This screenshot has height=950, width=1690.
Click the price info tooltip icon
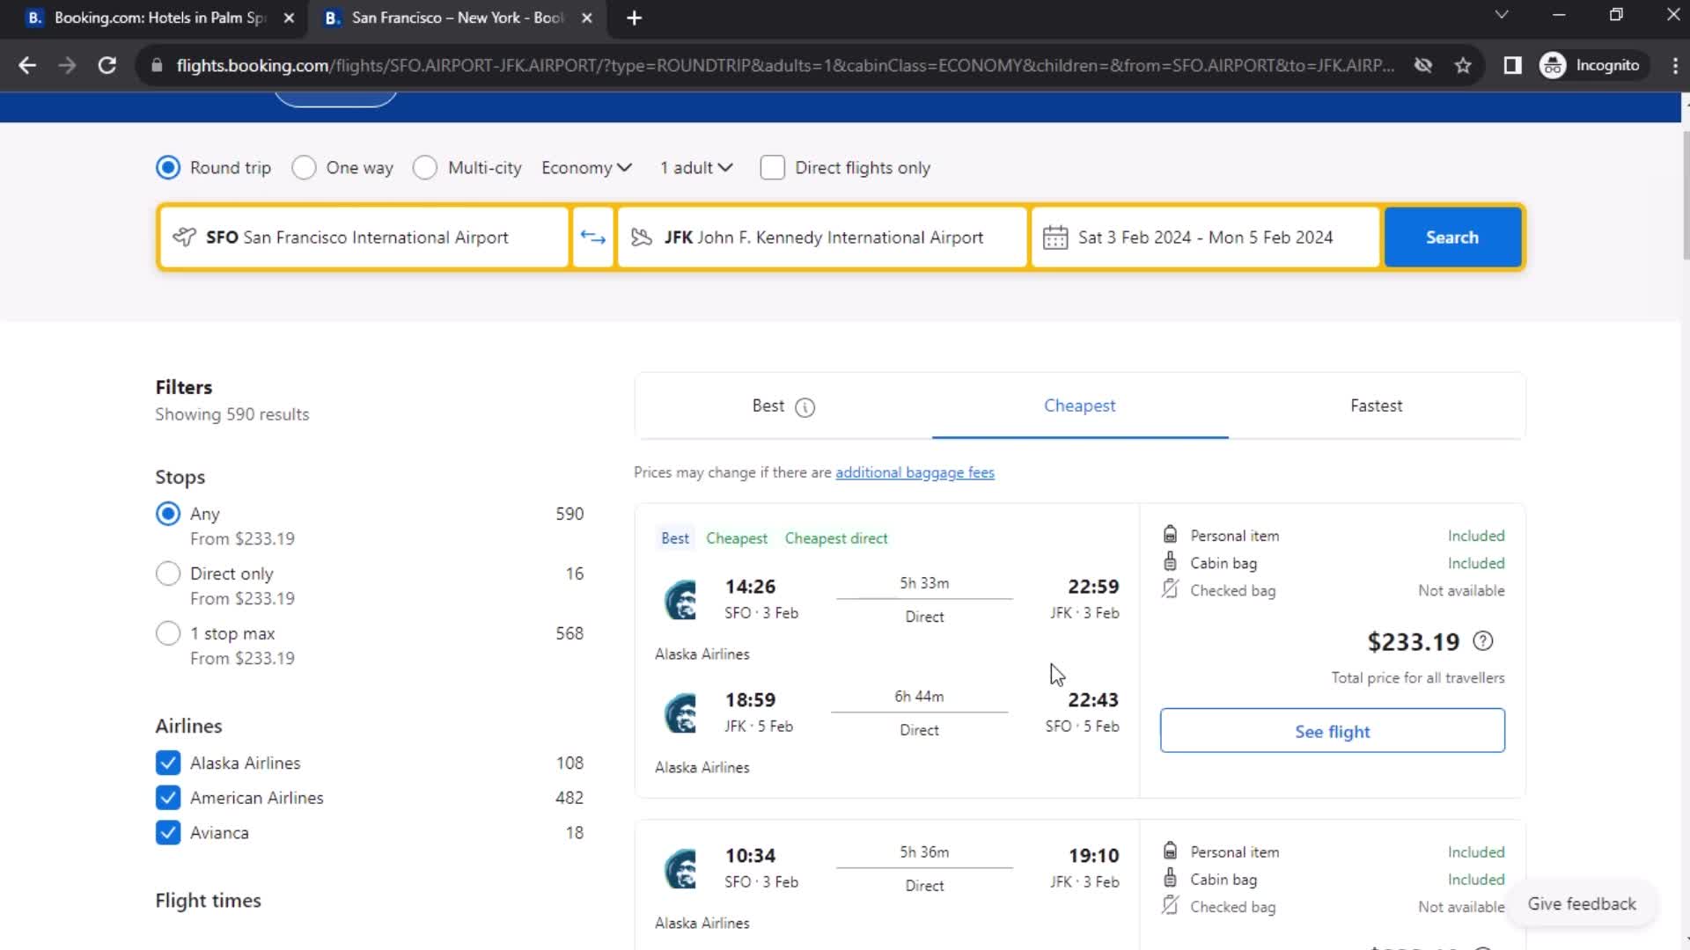point(1486,640)
